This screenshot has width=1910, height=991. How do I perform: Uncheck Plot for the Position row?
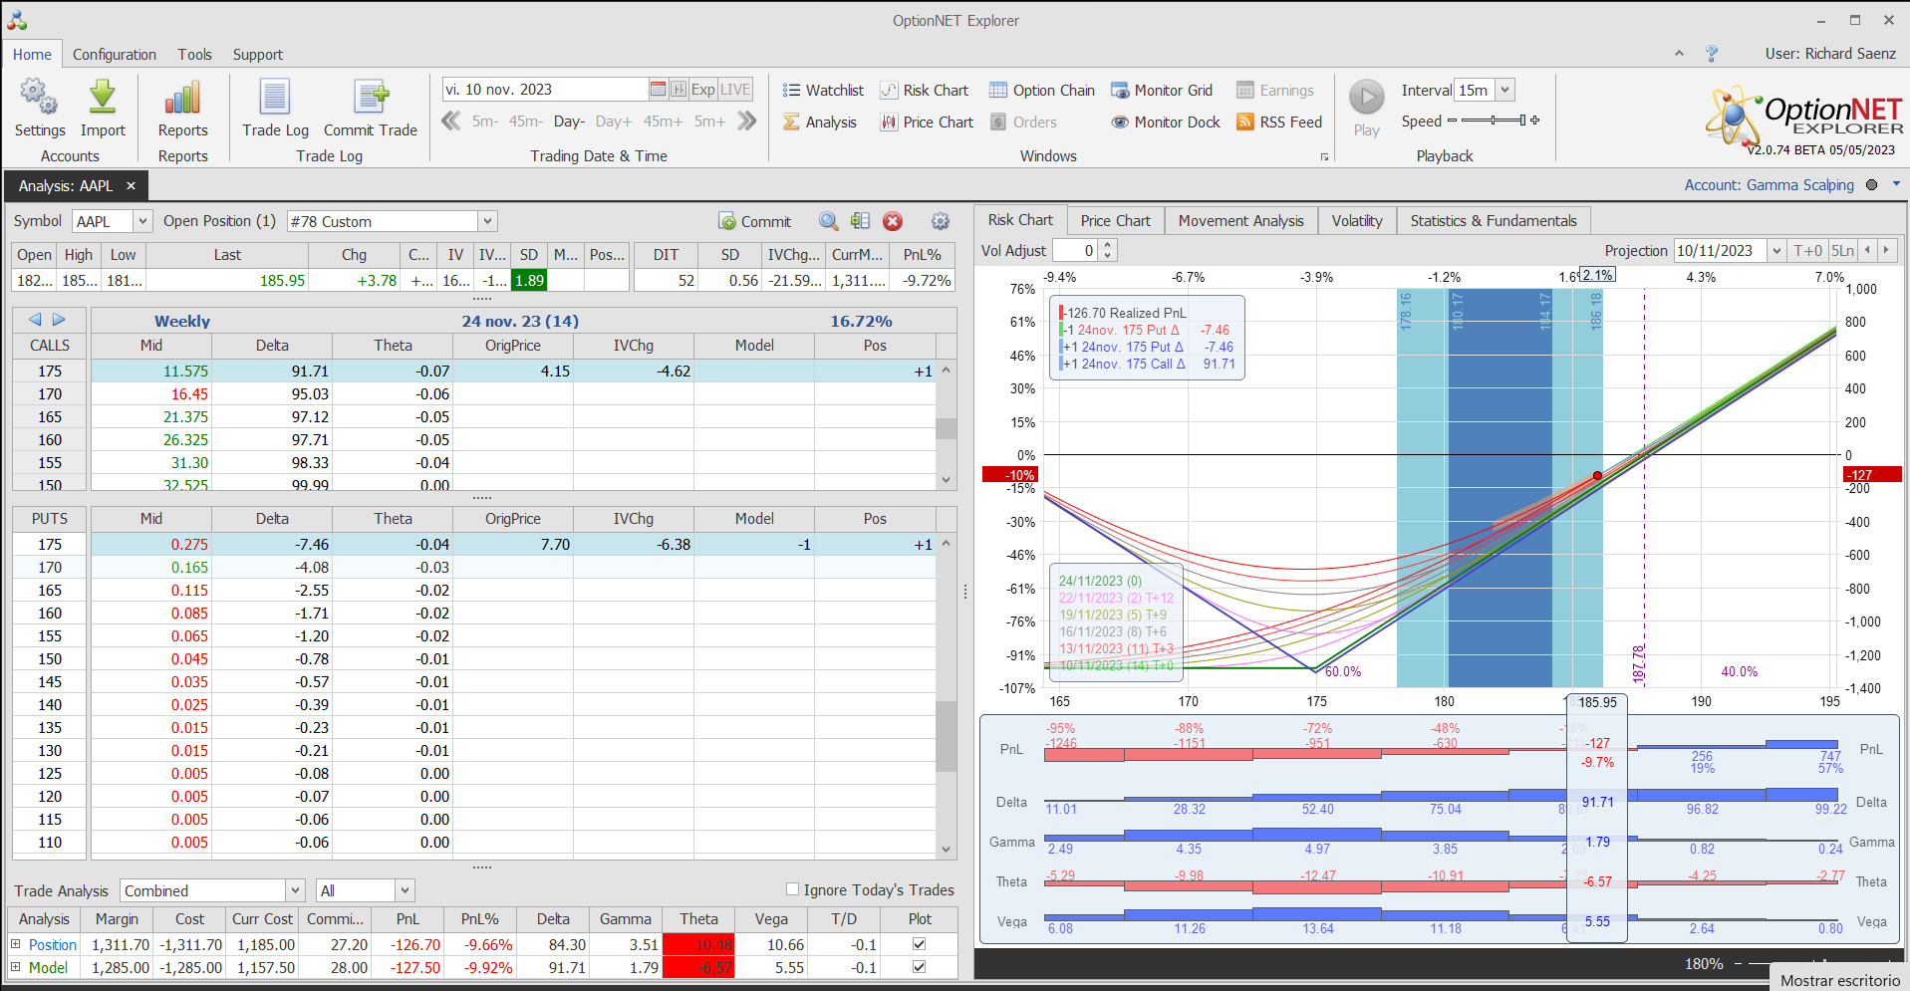(x=919, y=944)
